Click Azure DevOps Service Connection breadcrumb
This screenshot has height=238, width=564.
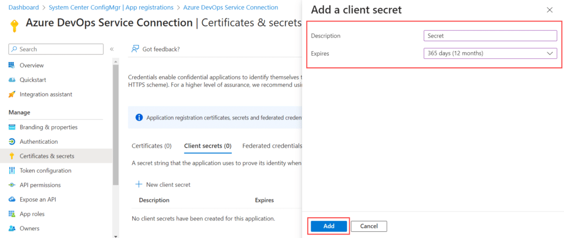[231, 7]
